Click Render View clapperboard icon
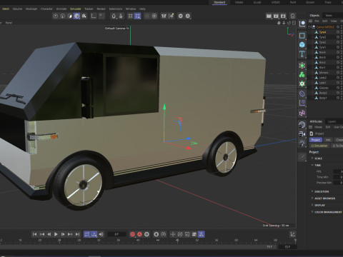The image size is (343, 257). [269, 16]
